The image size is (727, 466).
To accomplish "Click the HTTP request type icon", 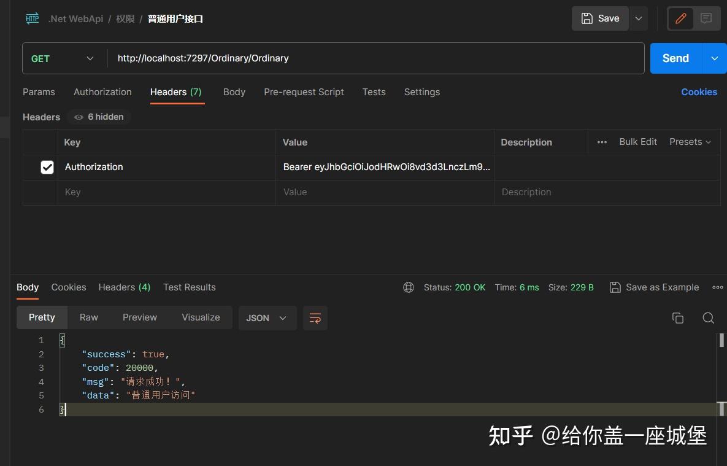I will [33, 18].
